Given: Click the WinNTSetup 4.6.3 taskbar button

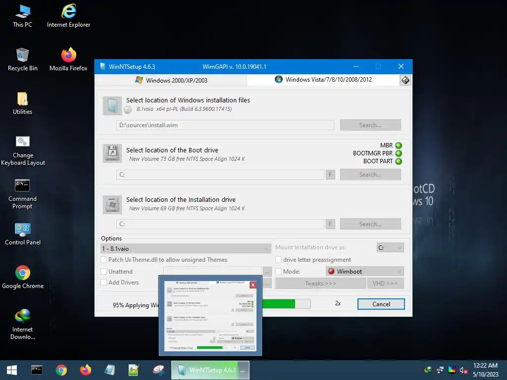Looking at the screenshot, I should coord(210,370).
